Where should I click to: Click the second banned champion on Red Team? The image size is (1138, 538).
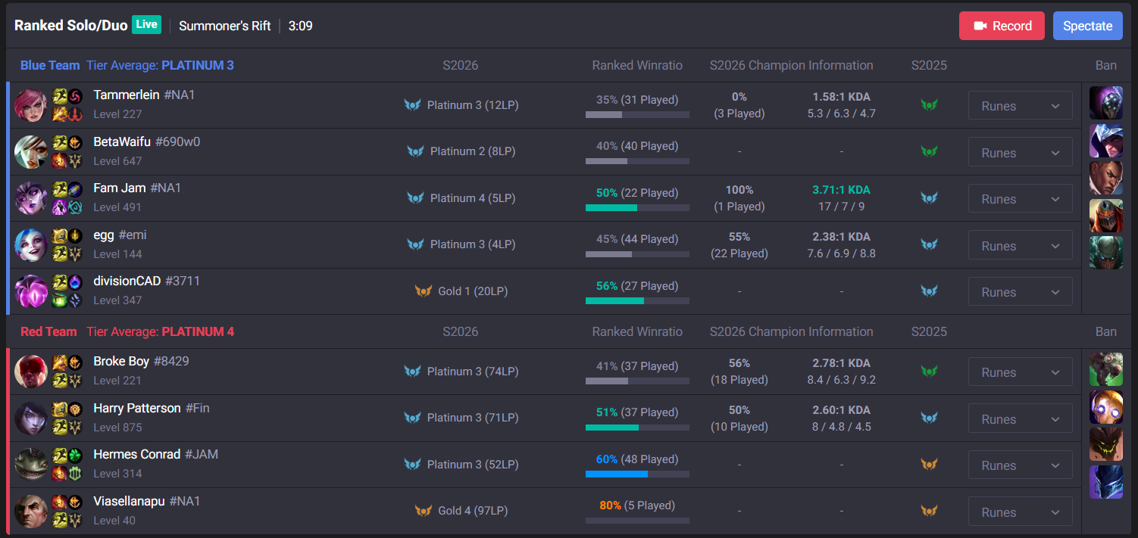tap(1105, 407)
